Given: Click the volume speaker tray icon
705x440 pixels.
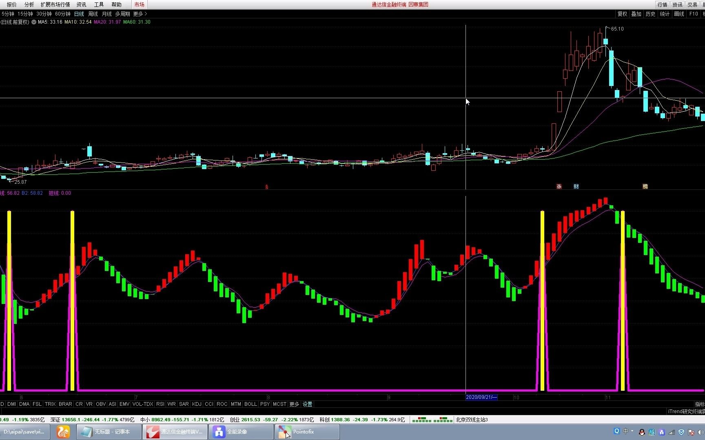Looking at the screenshot, I should click(x=701, y=432).
